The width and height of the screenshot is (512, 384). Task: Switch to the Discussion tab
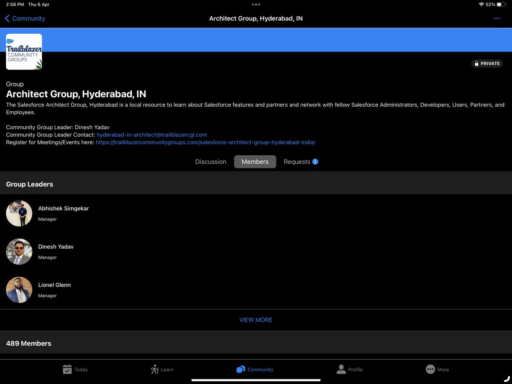click(x=211, y=162)
